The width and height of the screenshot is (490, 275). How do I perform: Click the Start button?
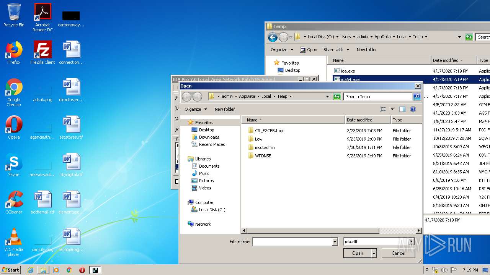[11, 270]
